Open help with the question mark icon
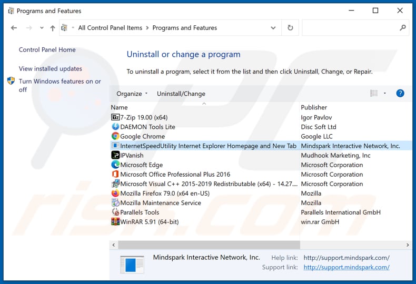The width and height of the screenshot is (416, 284). (400, 93)
